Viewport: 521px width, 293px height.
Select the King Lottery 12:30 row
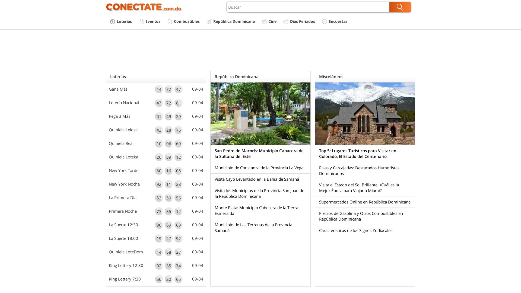click(156, 266)
